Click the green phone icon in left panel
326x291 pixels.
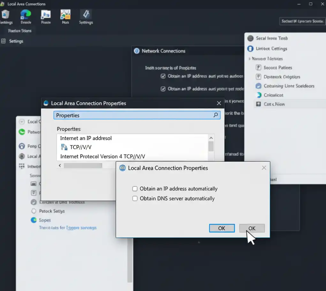(x=22, y=132)
